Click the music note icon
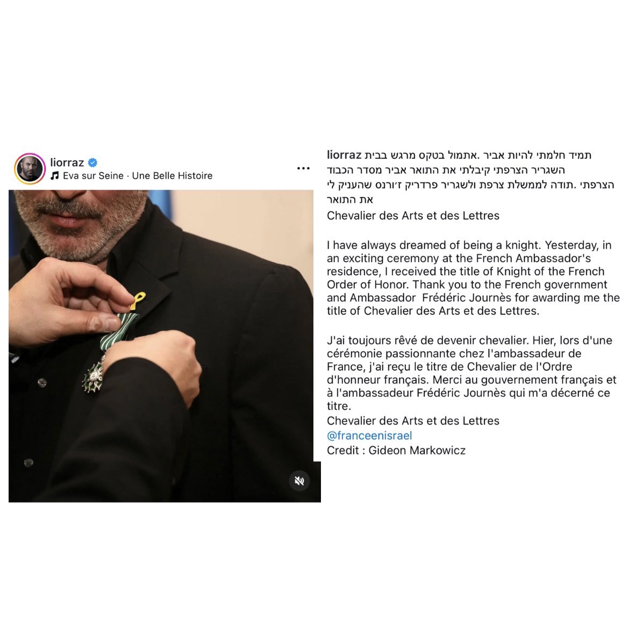The width and height of the screenshot is (629, 629). tap(55, 176)
